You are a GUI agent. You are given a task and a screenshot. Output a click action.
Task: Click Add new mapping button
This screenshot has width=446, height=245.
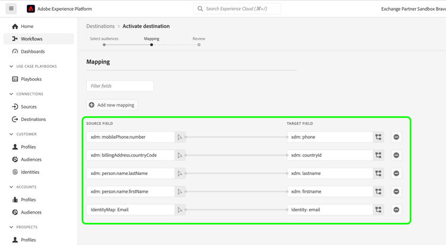(112, 105)
